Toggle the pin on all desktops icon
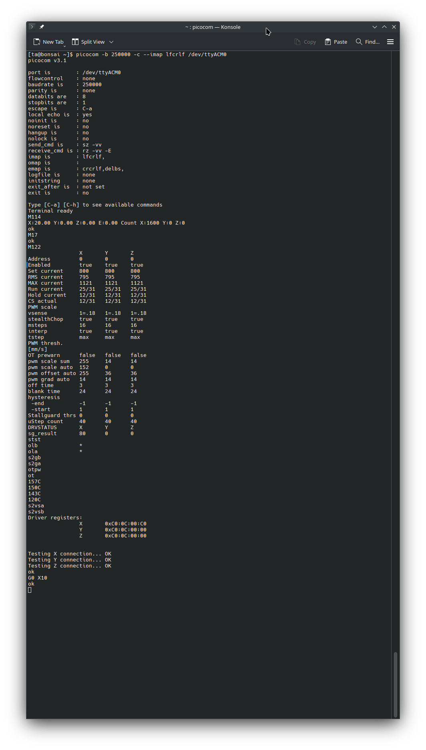This screenshot has height=750, width=426. pyautogui.click(x=42, y=27)
